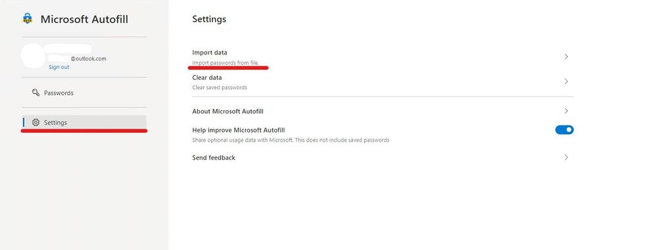The height and width of the screenshot is (250, 657).
Task: Sign out of the account
Action: coord(59,67)
